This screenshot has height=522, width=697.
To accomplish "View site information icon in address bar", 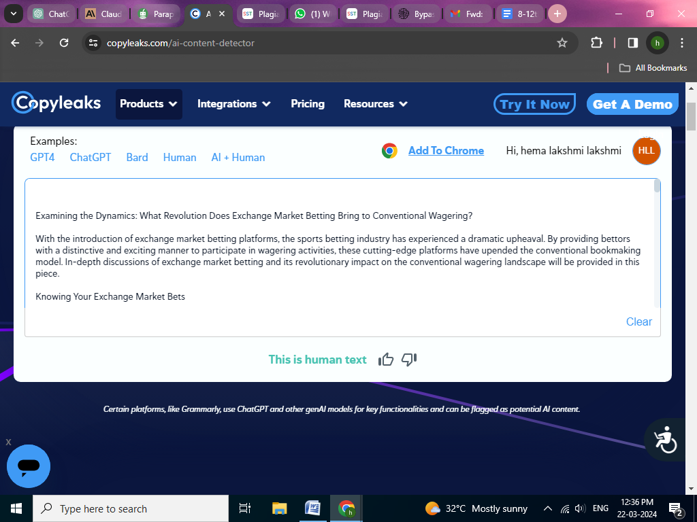I will click(93, 43).
